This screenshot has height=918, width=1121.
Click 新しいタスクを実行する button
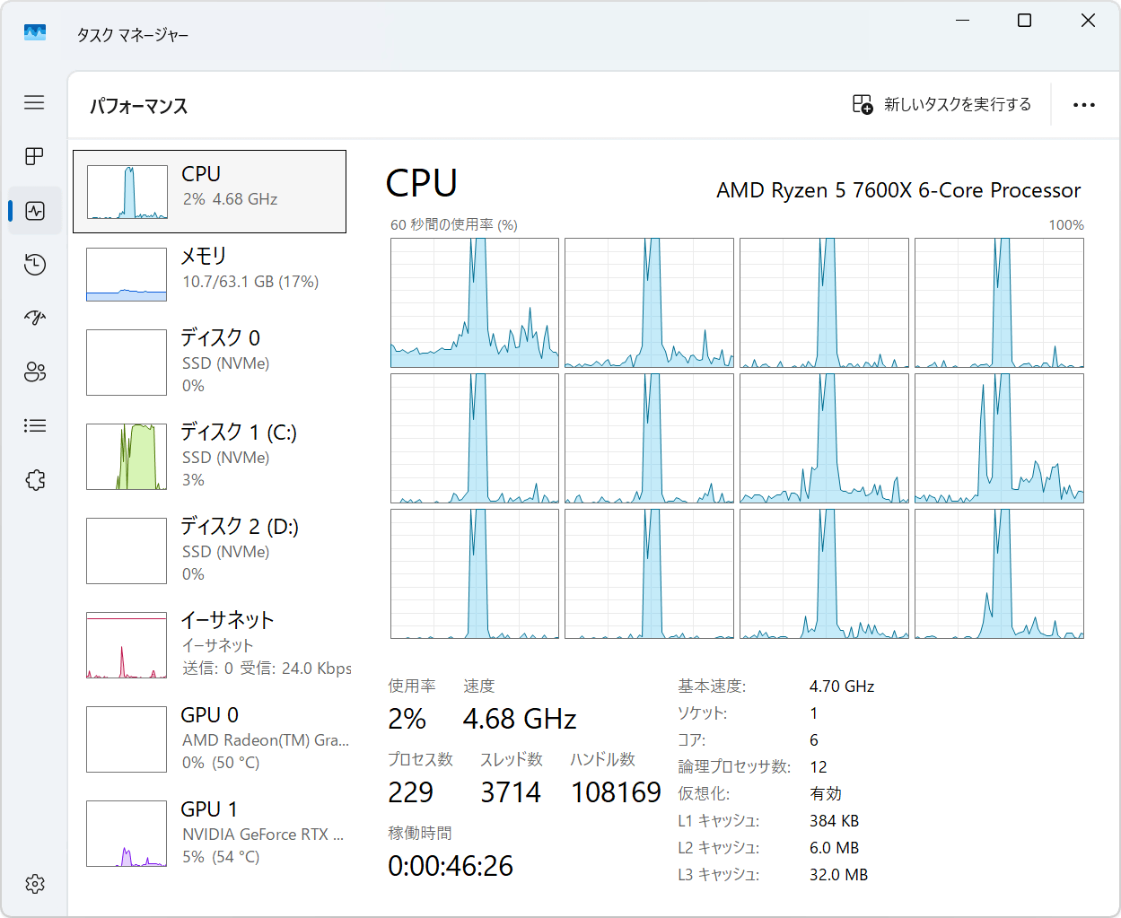(941, 105)
